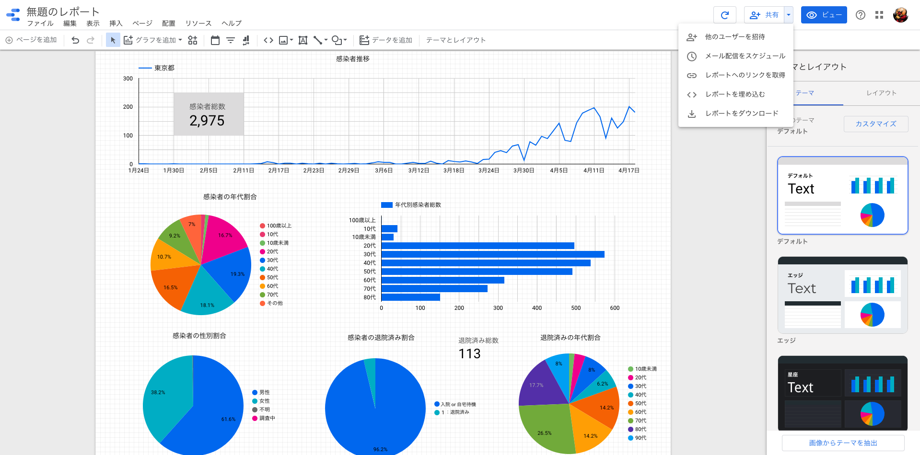Click the カスタマイズ button
The image size is (920, 455).
[876, 124]
